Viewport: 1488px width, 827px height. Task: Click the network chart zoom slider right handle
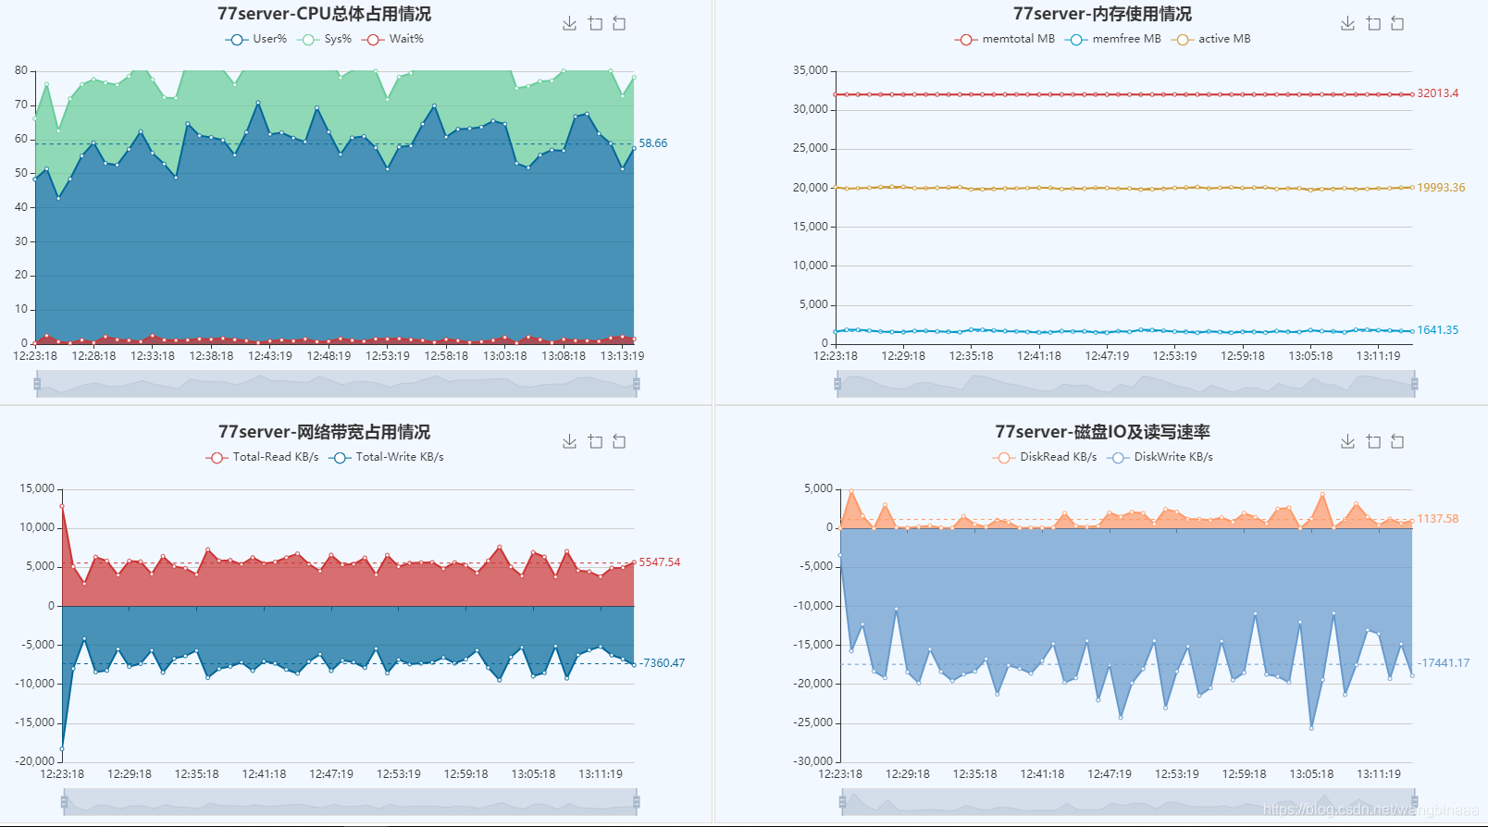[636, 802]
